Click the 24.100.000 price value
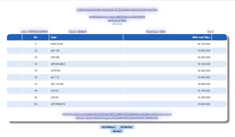Screen dimensions: 235x137 tap(204, 44)
